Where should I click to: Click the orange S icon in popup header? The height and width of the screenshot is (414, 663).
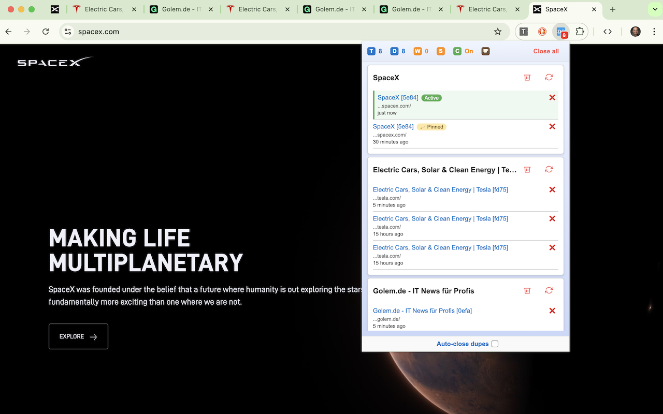441,51
